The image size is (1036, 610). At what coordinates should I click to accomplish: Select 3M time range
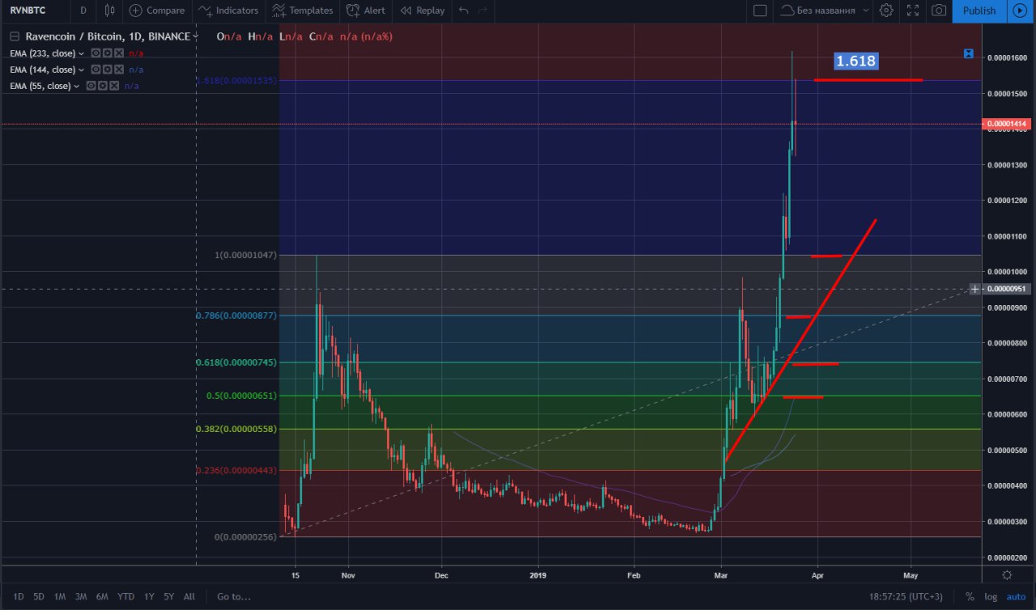point(81,596)
